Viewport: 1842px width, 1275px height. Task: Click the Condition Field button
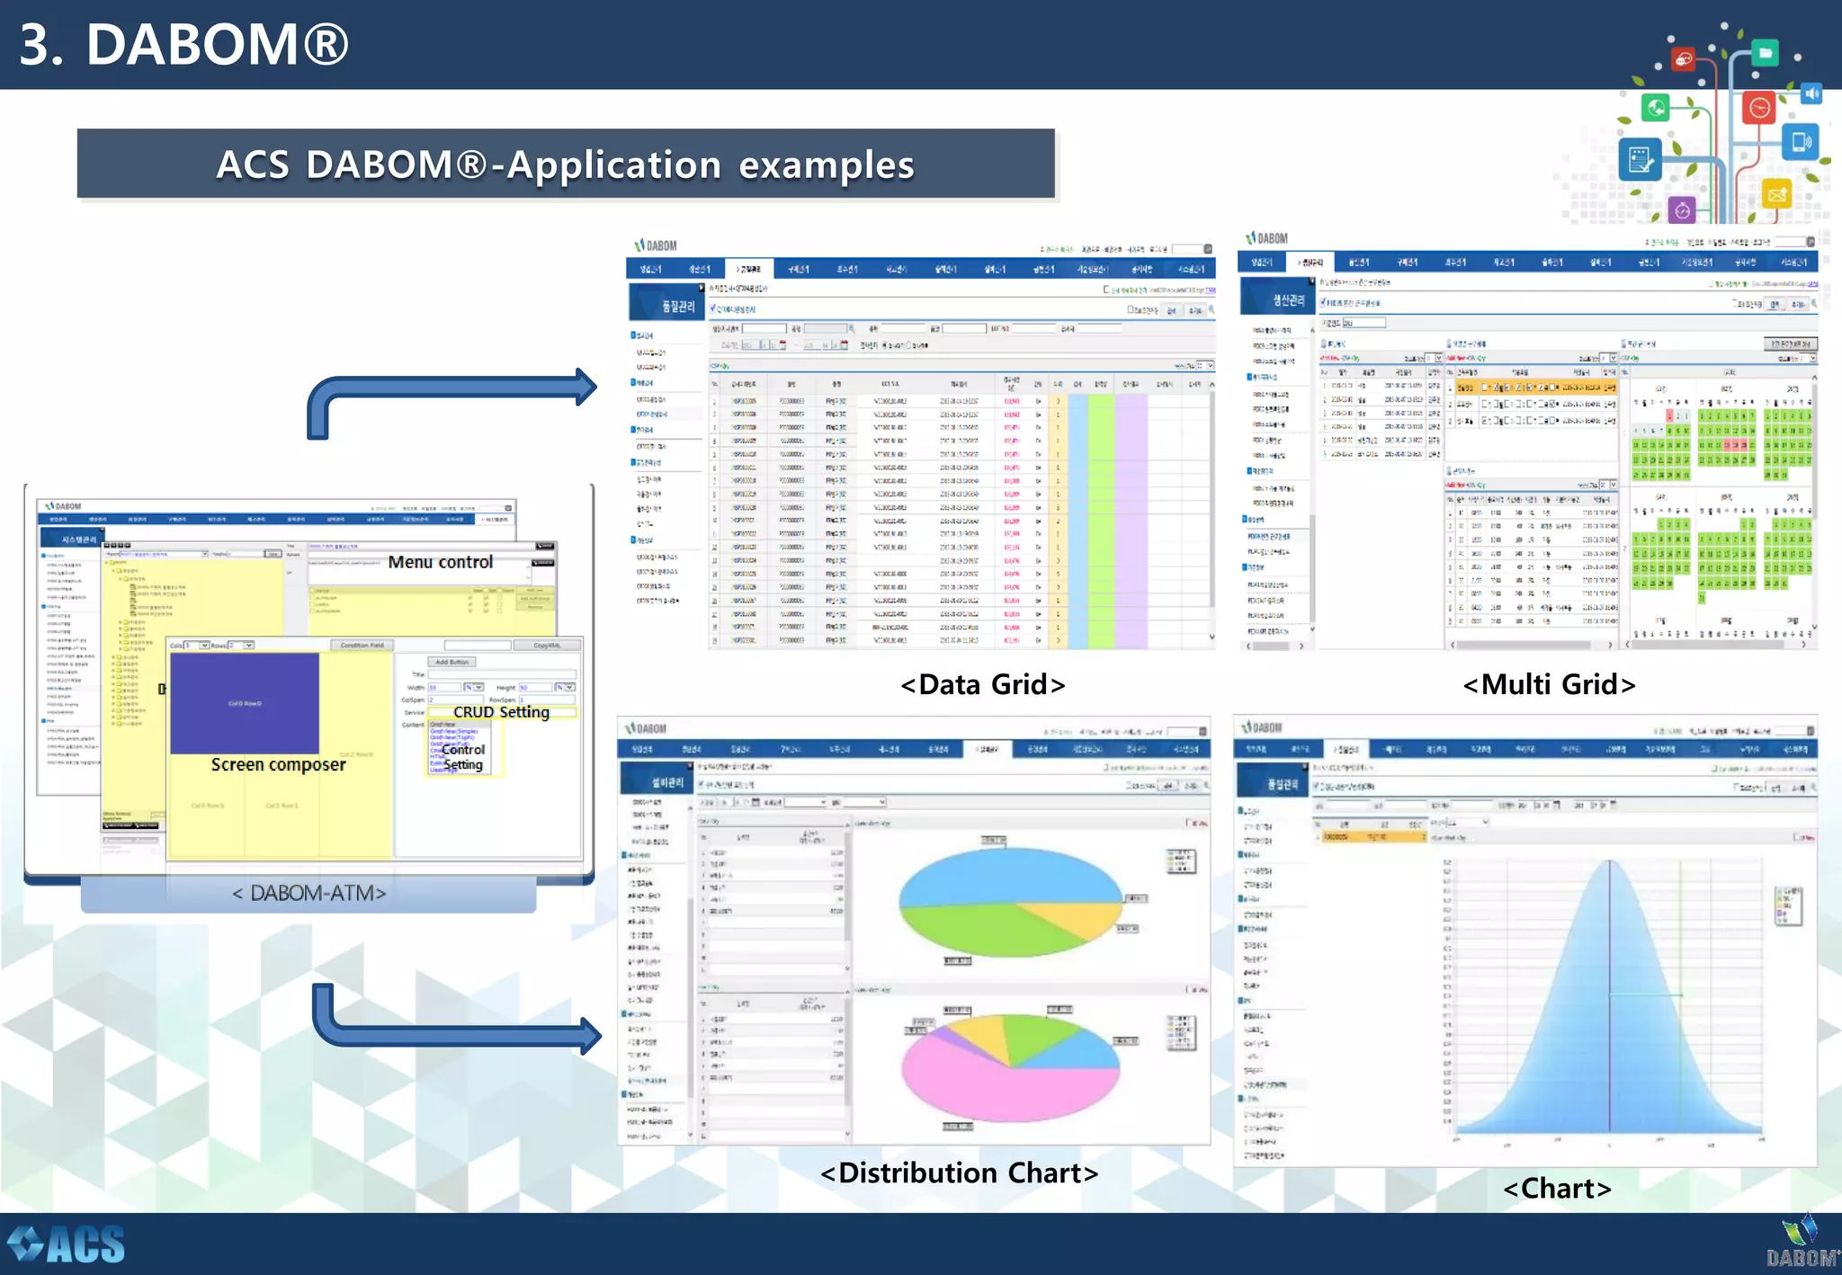click(362, 646)
